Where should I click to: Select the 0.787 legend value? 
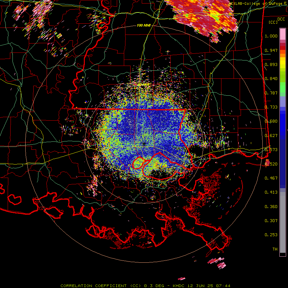271,93
